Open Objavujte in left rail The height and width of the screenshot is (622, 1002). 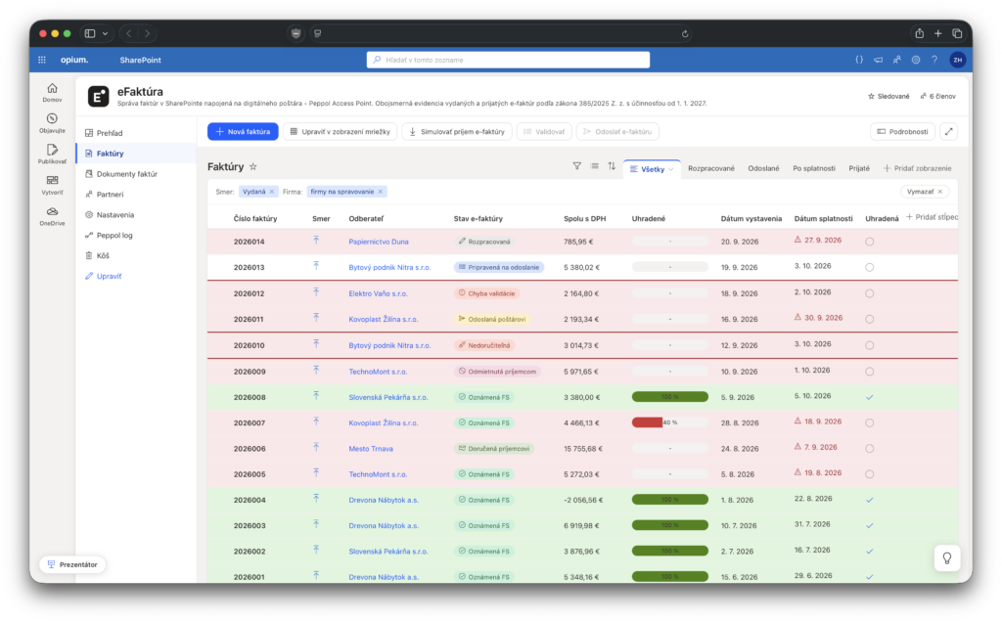[x=53, y=123]
